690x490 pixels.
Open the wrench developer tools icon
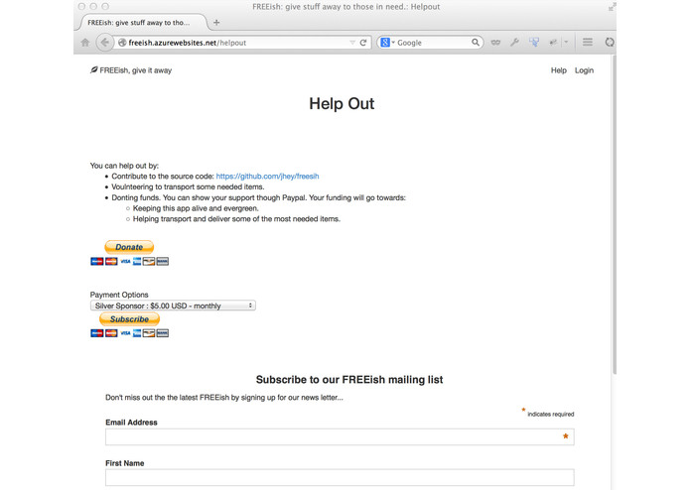coord(514,43)
